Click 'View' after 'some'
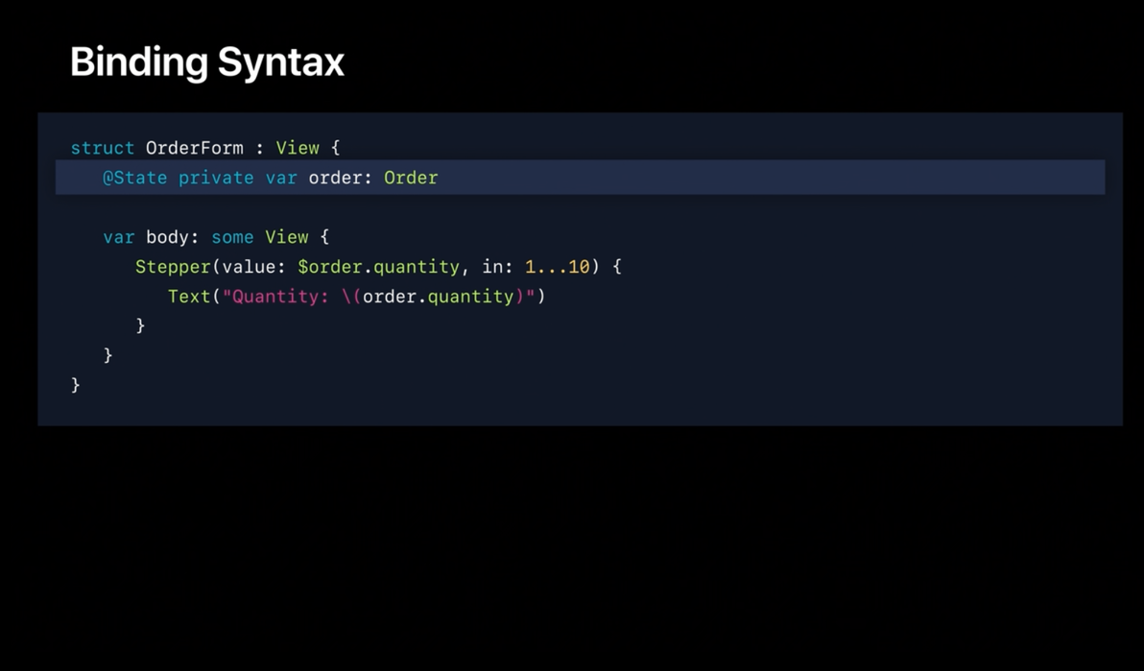Screen dimensions: 1144x671 287,237
